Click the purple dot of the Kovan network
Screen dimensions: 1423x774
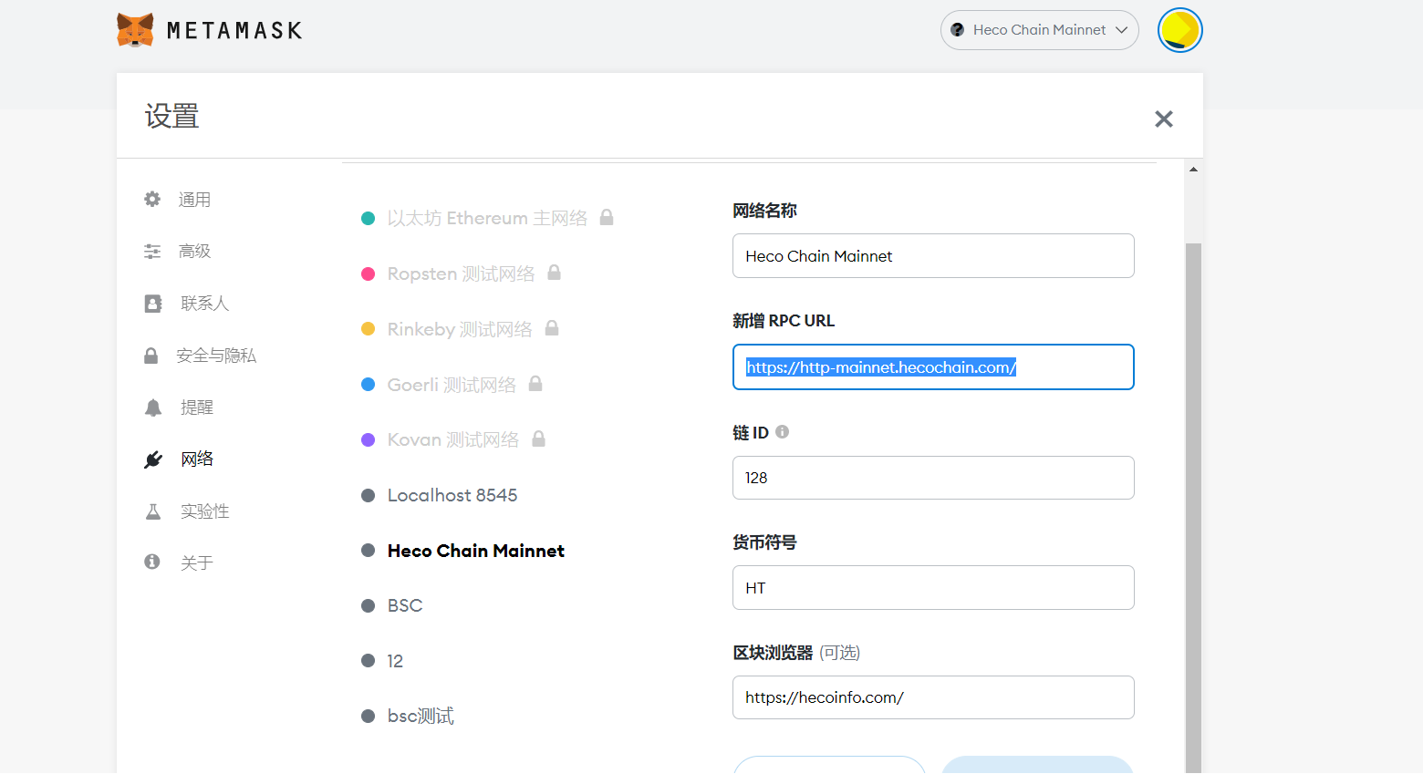coord(369,439)
